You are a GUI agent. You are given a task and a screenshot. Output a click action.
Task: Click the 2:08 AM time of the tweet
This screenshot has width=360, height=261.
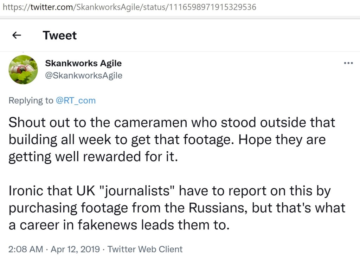tap(26, 249)
